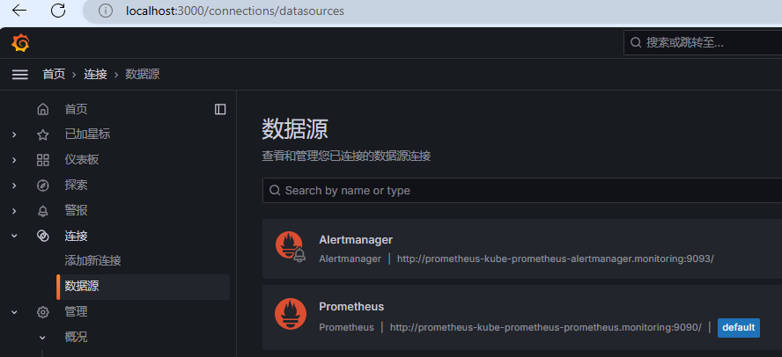Image resolution: width=782 pixels, height=357 pixels.
Task: Click the site info icon in address bar
Action: click(x=106, y=11)
